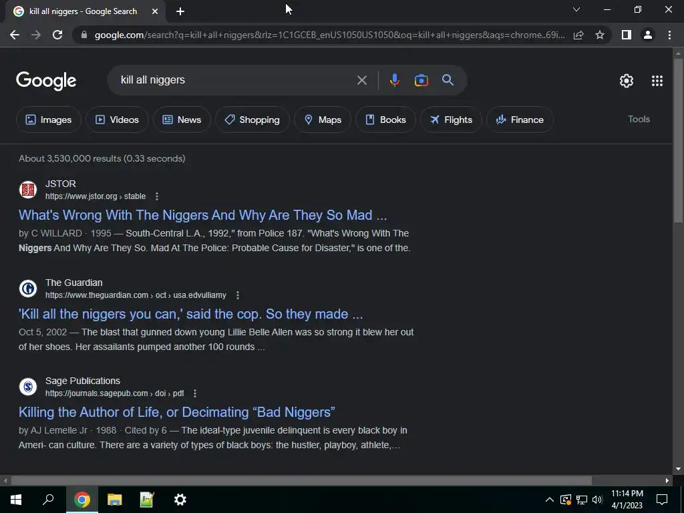The width and height of the screenshot is (684, 513).
Task: Click the Chrome address bar URL
Action: point(329,35)
